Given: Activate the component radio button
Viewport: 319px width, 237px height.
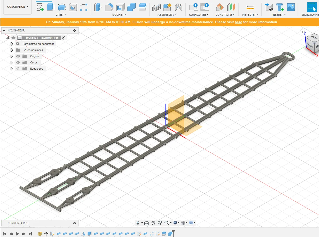Looking at the screenshot, I should pyautogui.click(x=64, y=38).
